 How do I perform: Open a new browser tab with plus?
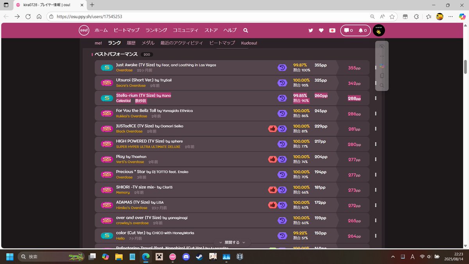(92, 5)
